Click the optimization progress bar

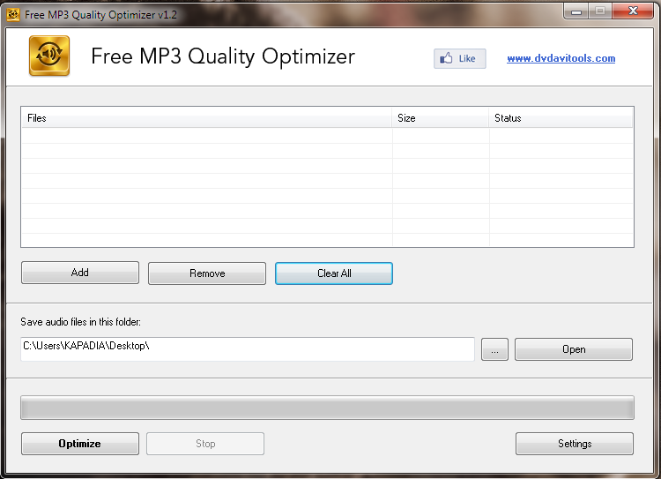click(x=327, y=408)
